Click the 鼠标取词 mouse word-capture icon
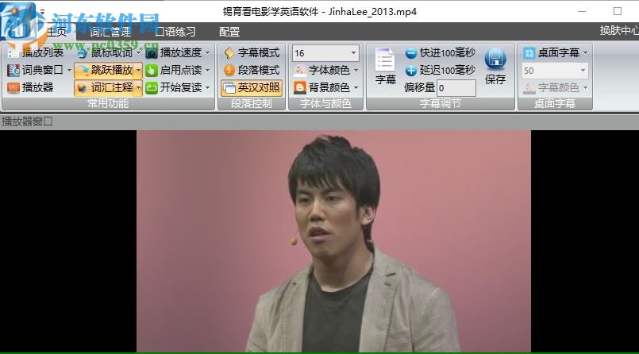This screenshot has width=639, height=354. [83, 53]
